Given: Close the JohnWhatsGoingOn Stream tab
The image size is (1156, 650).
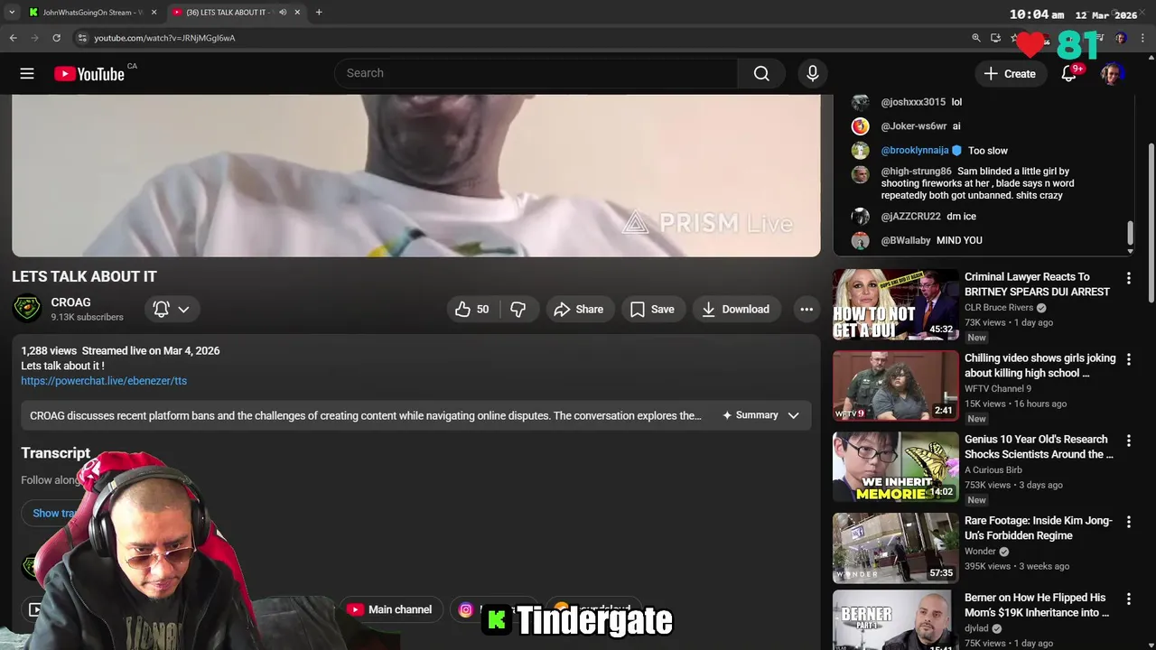Looking at the screenshot, I should click(x=154, y=13).
